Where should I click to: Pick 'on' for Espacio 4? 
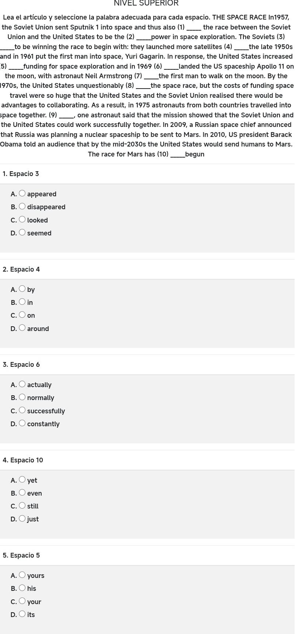(22, 315)
